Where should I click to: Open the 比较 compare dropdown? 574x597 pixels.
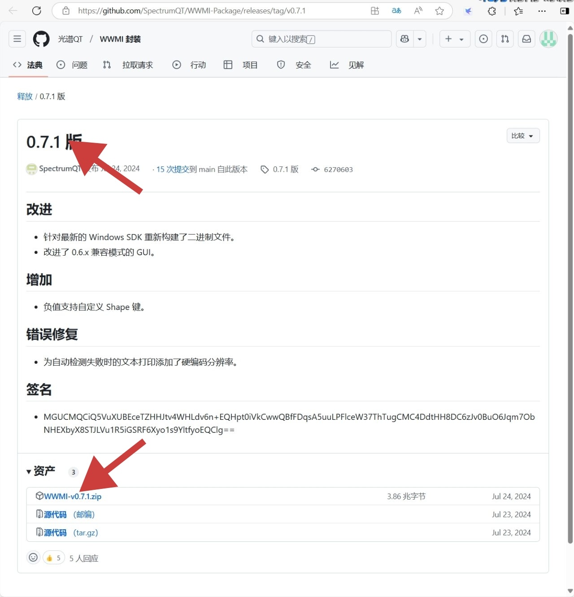click(x=523, y=136)
